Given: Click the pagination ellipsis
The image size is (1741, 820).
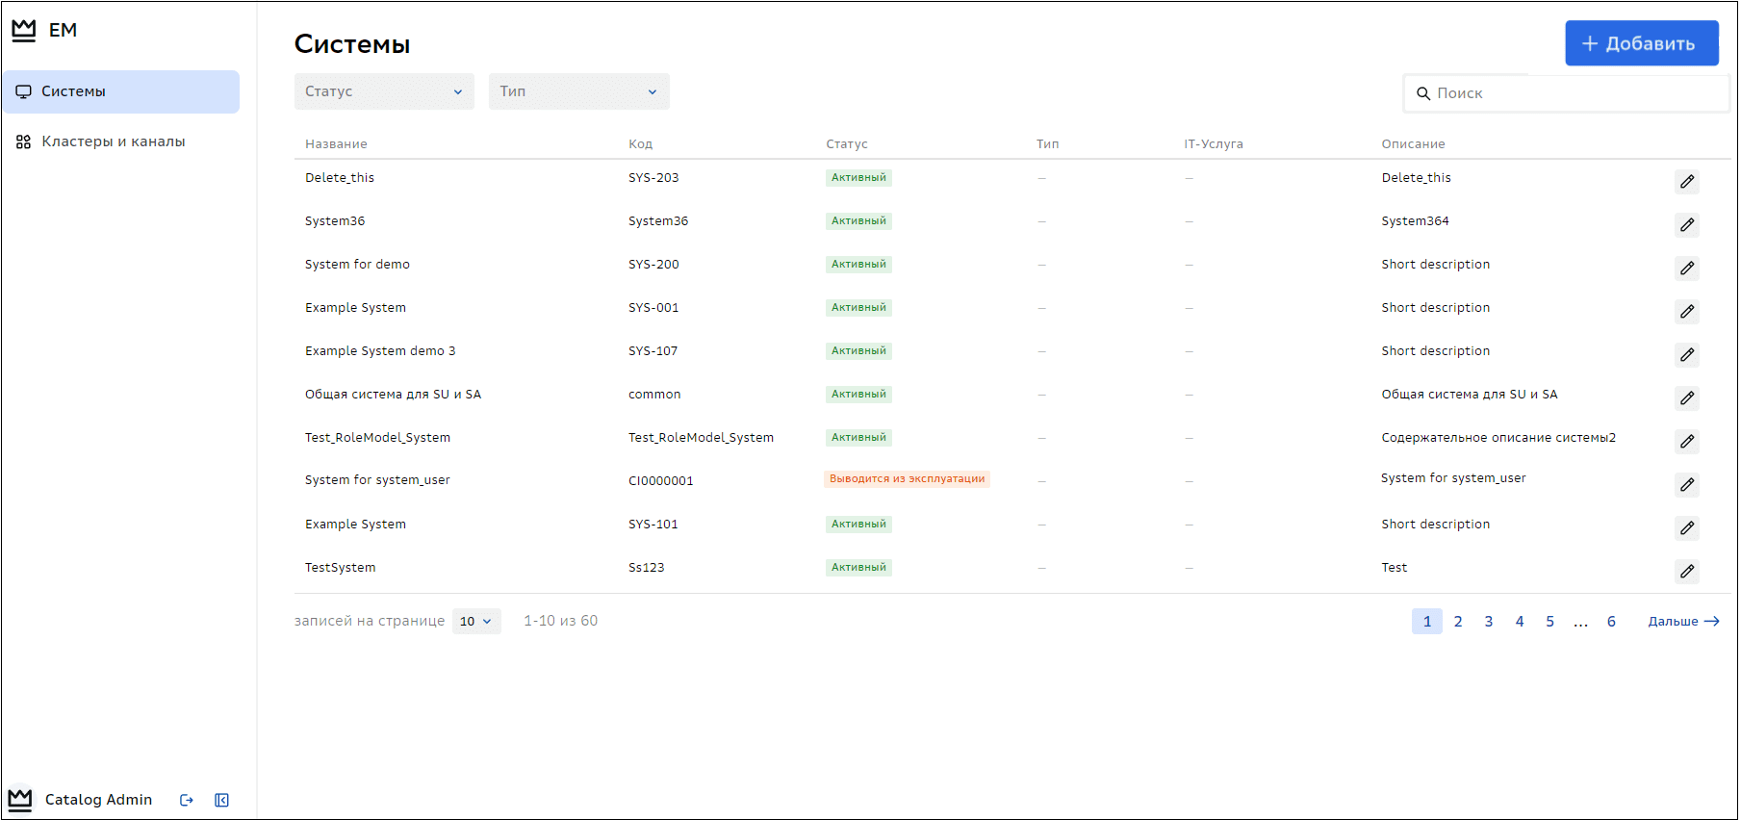Looking at the screenshot, I should pyautogui.click(x=1580, y=623).
